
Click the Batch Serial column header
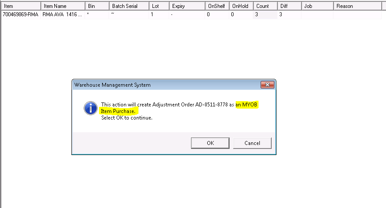click(129, 6)
